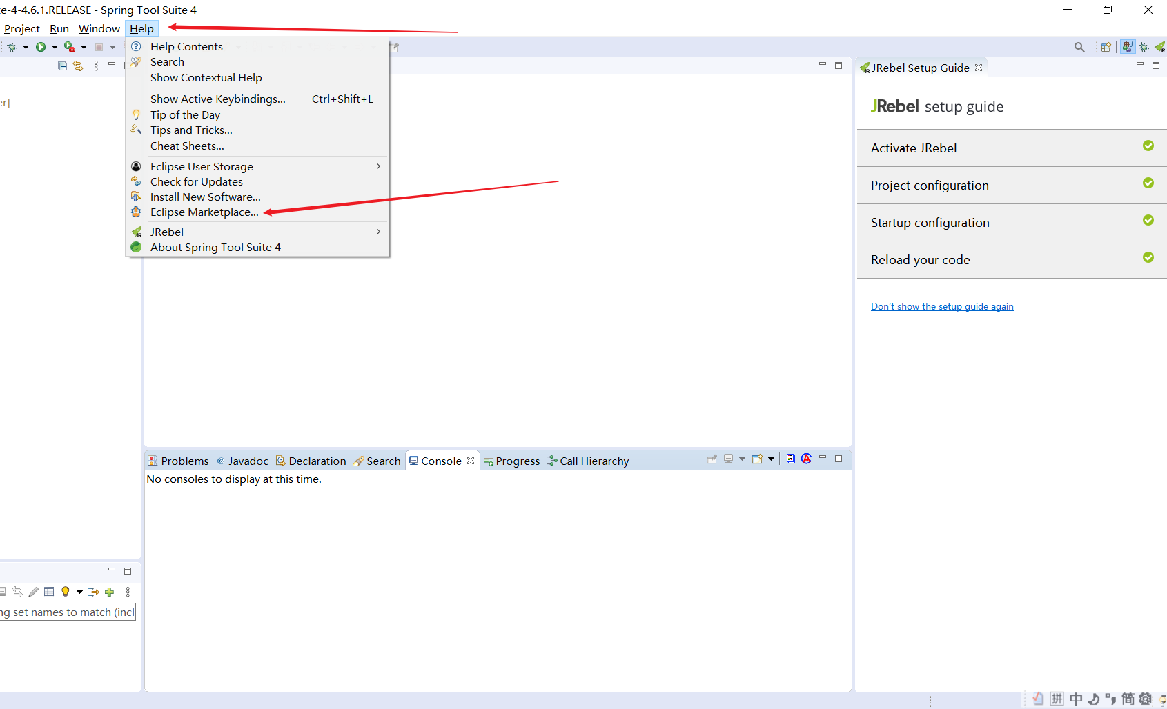1167x709 pixels.
Task: Click the red A circle icon in Console toolbar
Action: click(806, 459)
